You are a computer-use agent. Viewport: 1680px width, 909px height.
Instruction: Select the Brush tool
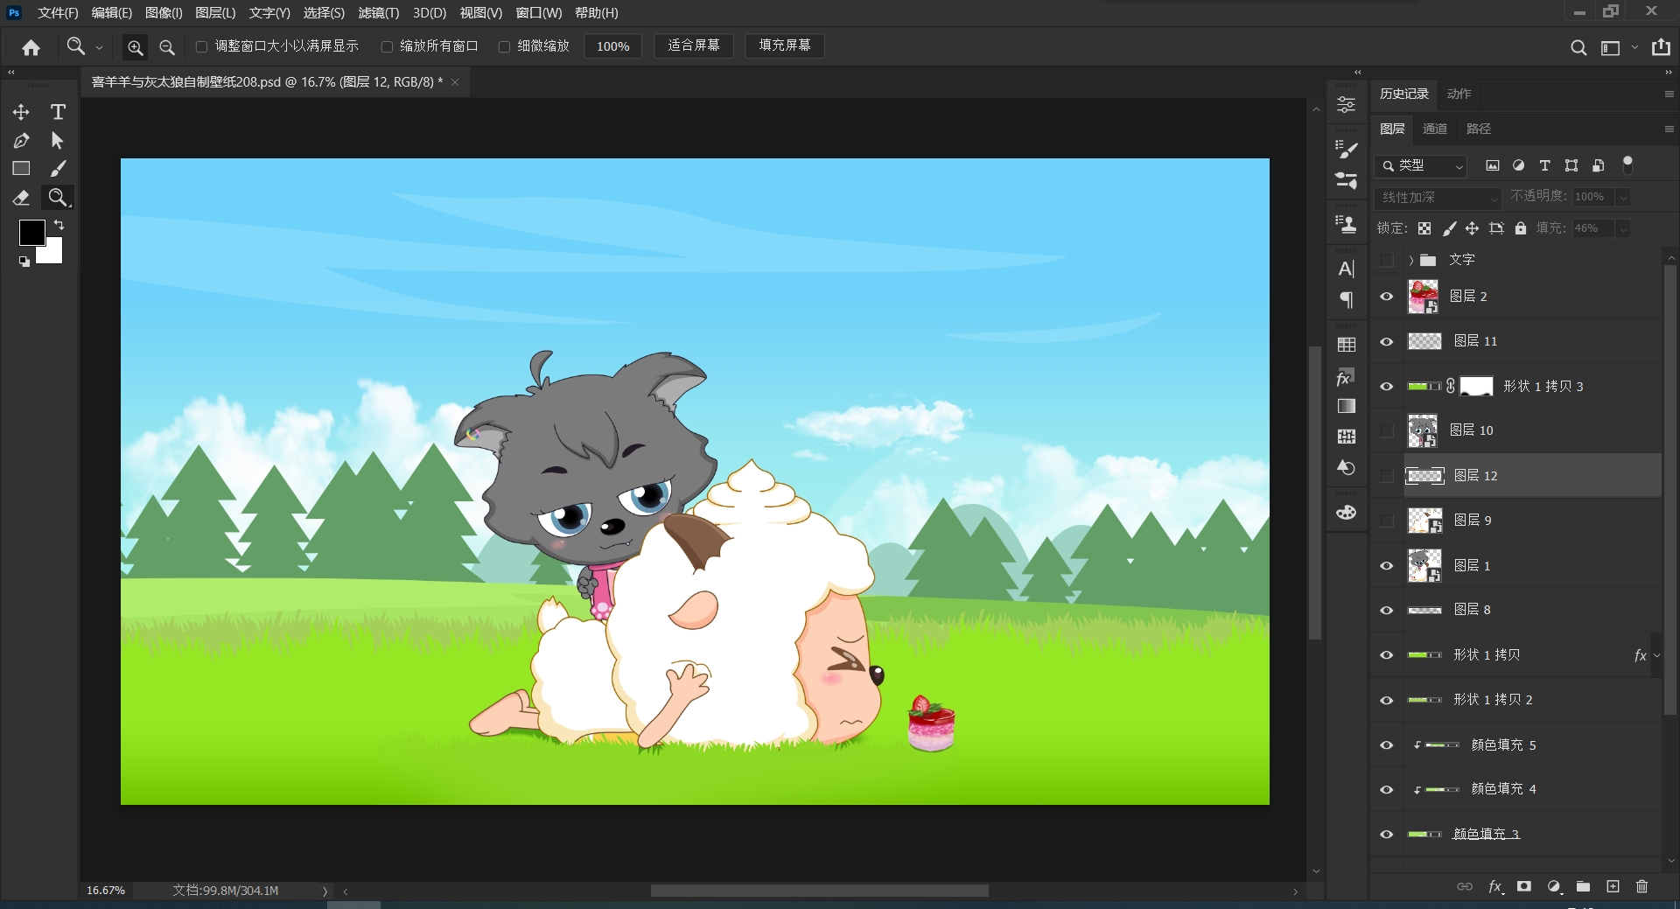(x=58, y=168)
